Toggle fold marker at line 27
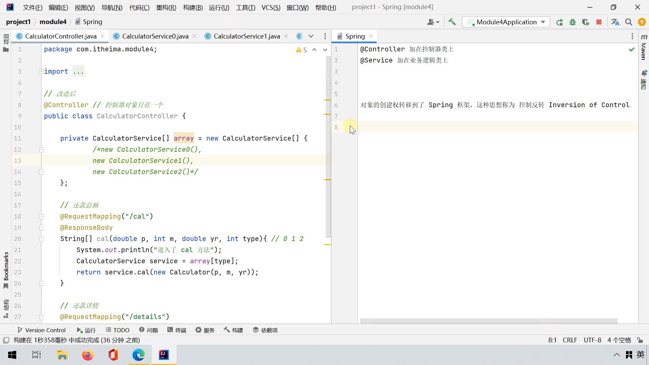649x365 pixels. pyautogui.click(x=41, y=317)
